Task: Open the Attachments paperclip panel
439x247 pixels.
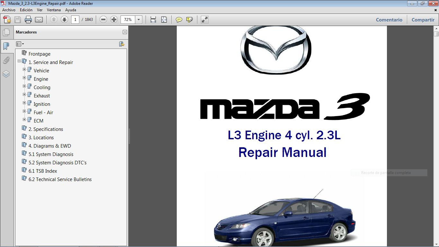Action: [x=7, y=60]
